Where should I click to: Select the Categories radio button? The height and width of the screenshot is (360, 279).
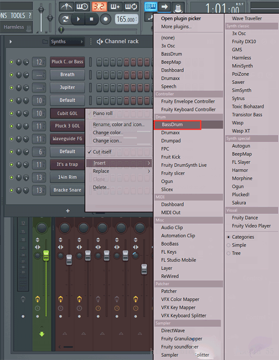click(x=228, y=237)
